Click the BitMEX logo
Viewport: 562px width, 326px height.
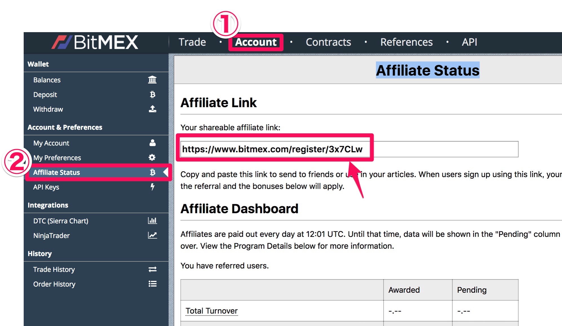(95, 42)
